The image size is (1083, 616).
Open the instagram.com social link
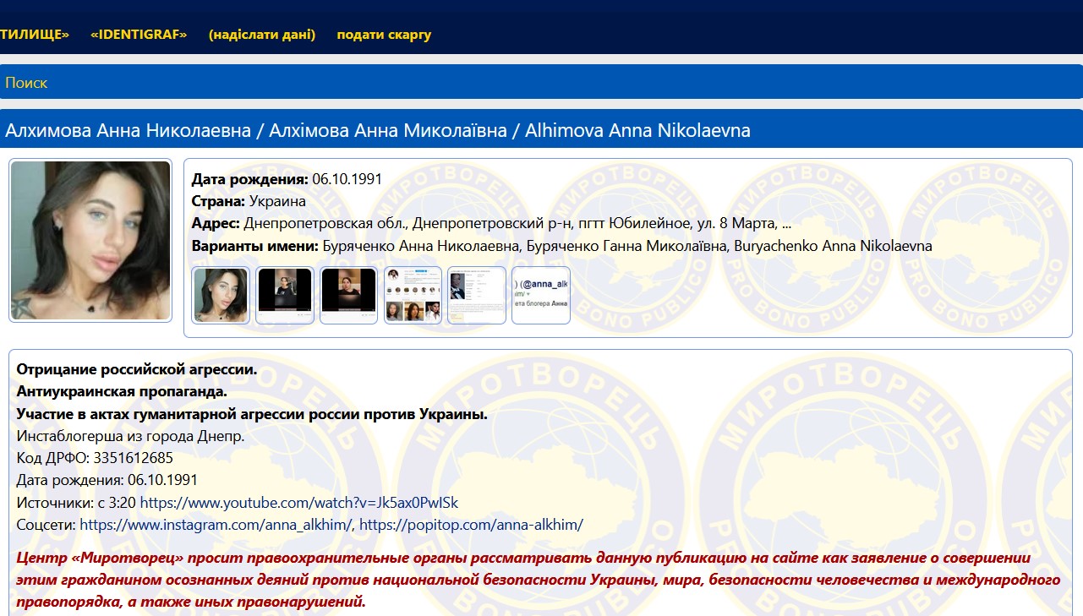(x=216, y=525)
